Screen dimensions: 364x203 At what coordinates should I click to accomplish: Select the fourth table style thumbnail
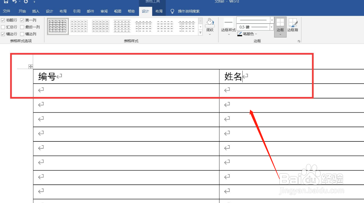click(122, 26)
